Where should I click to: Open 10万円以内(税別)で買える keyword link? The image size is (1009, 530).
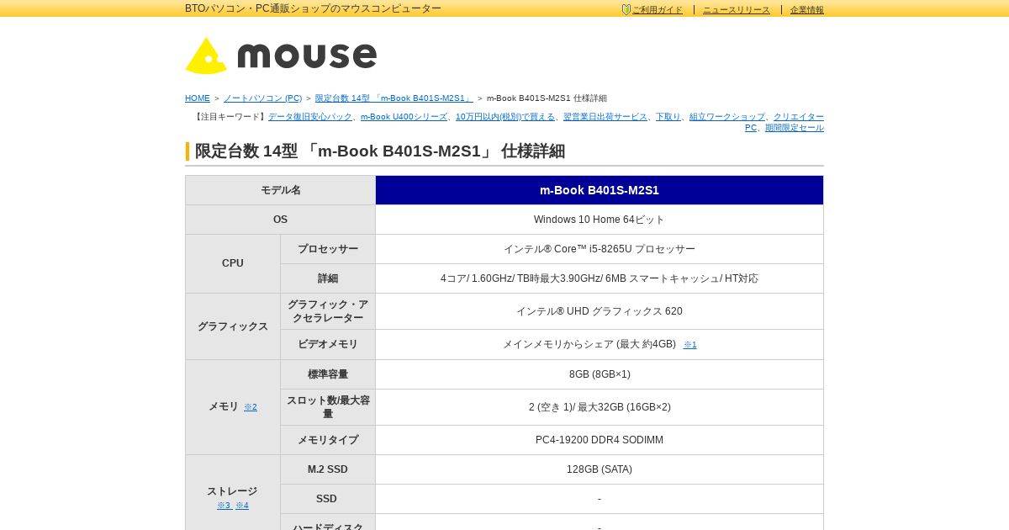pos(505,117)
